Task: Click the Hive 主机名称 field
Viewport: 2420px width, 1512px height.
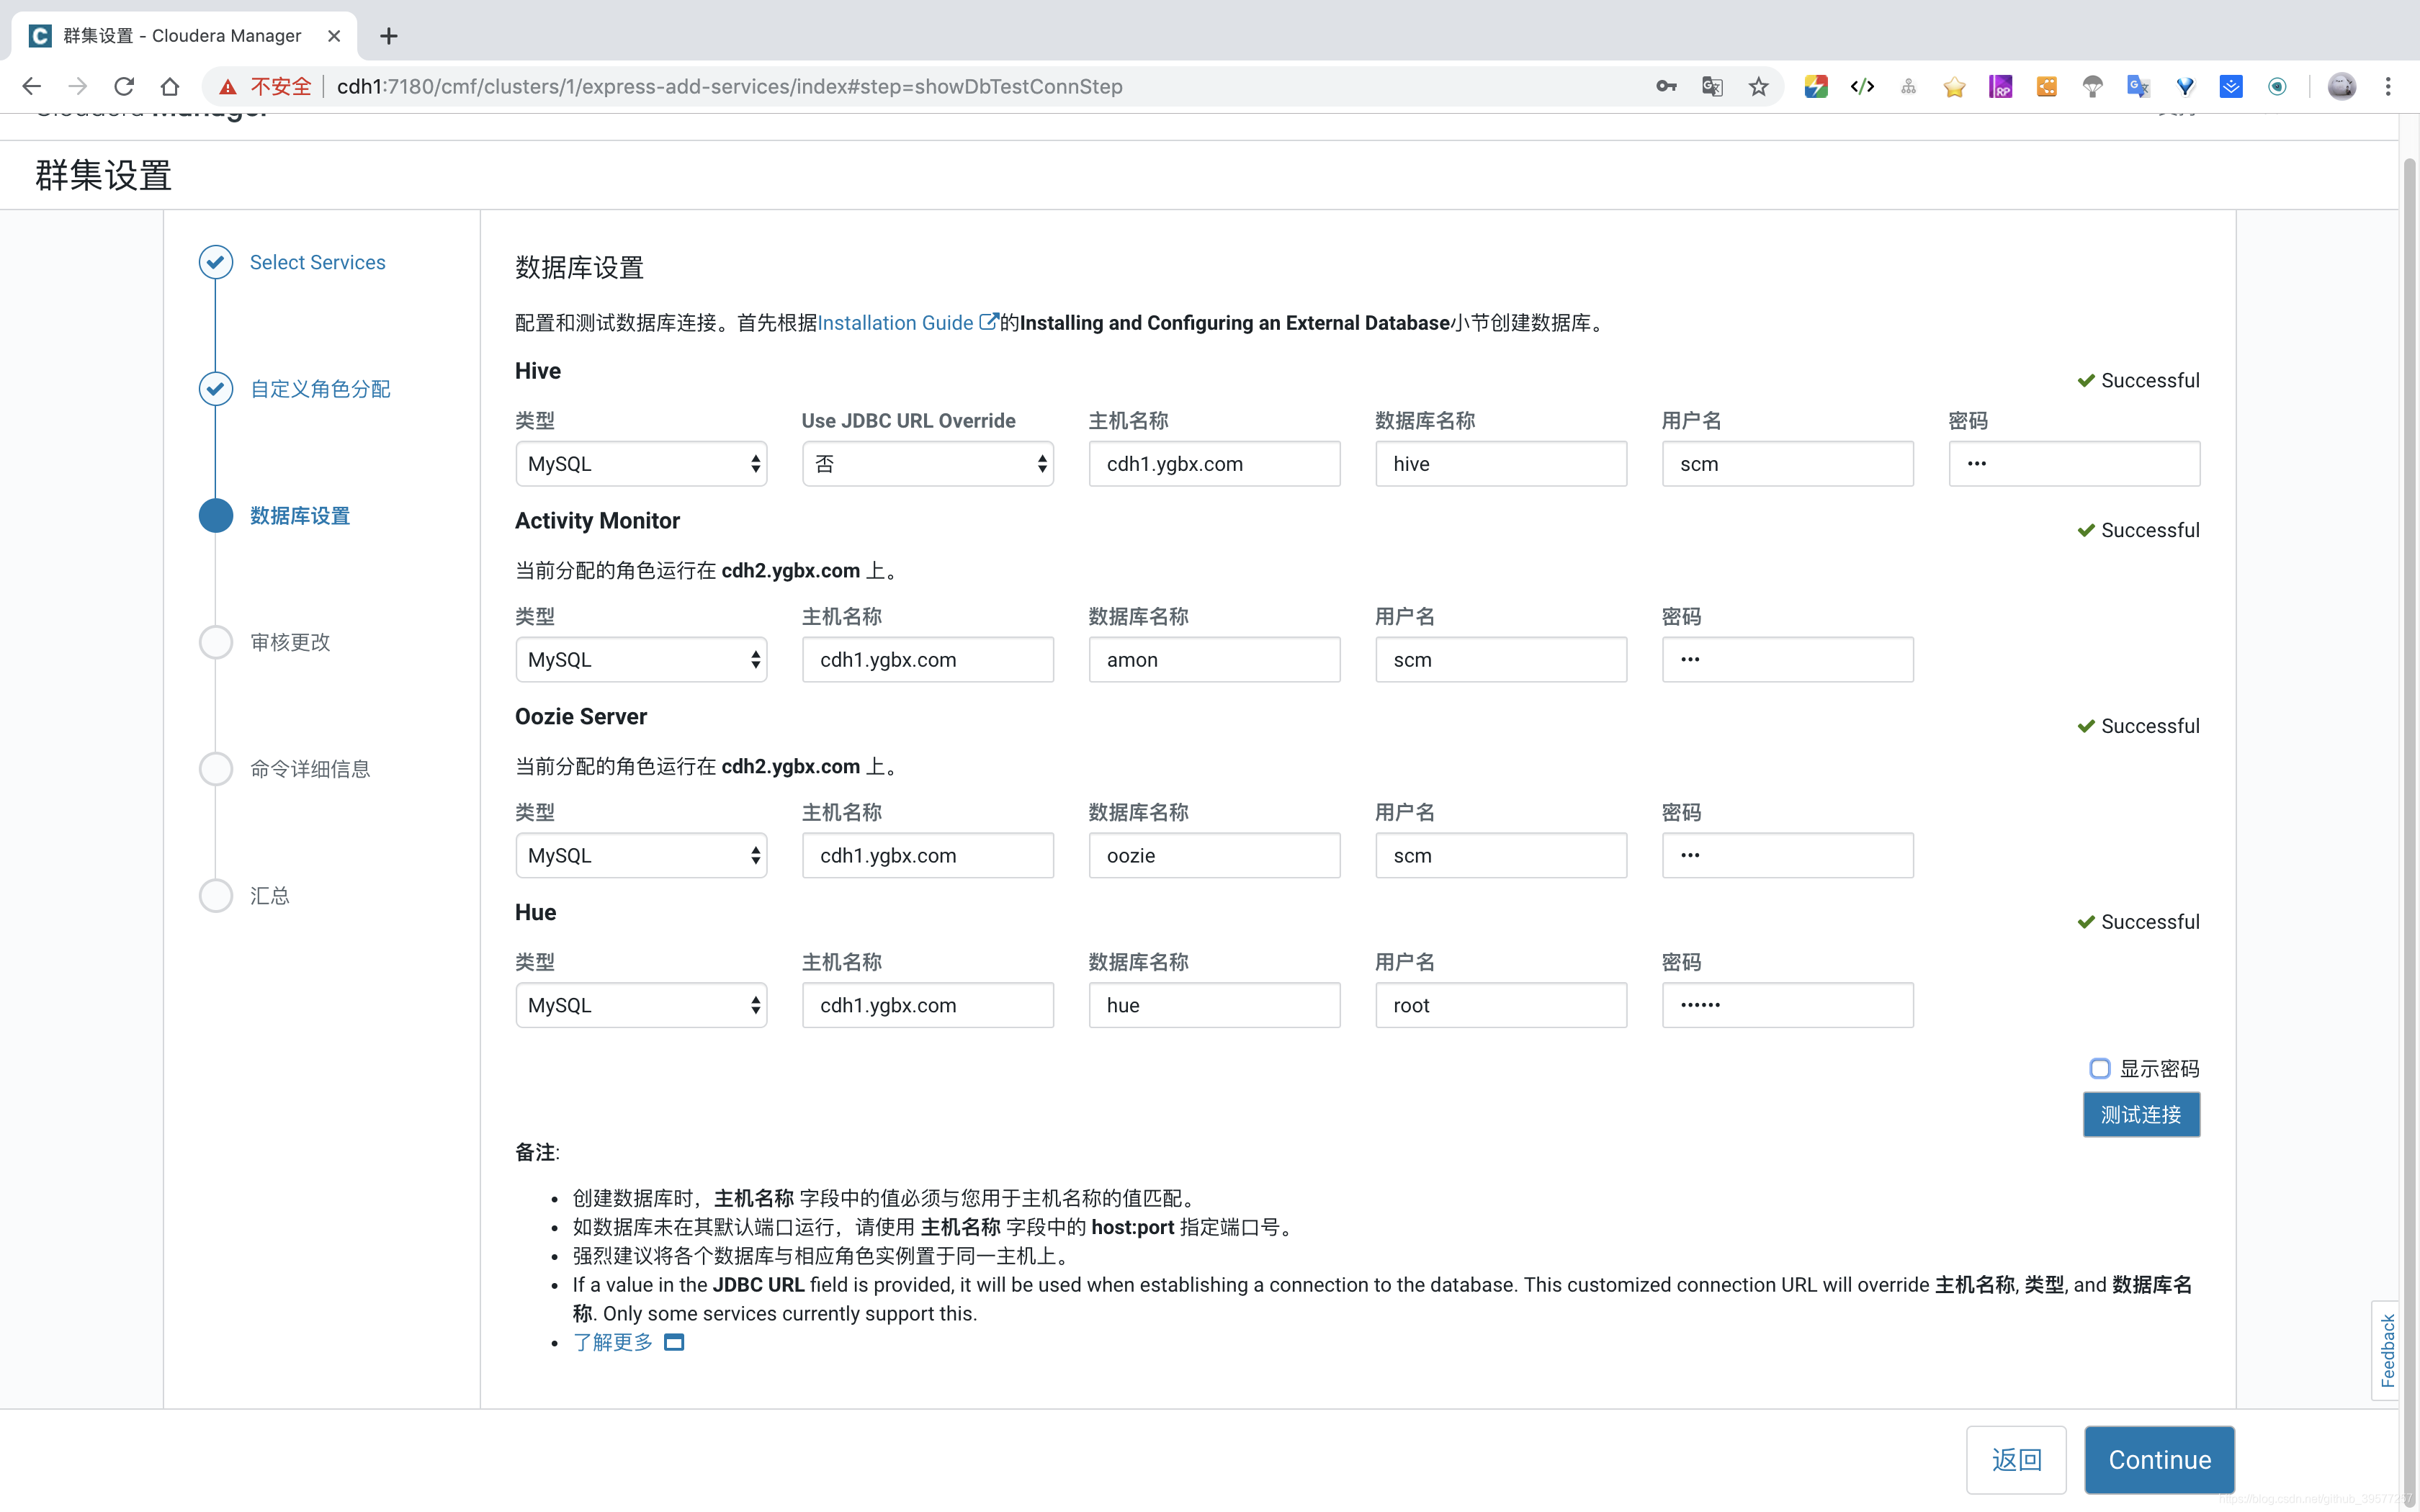Action: point(1214,464)
